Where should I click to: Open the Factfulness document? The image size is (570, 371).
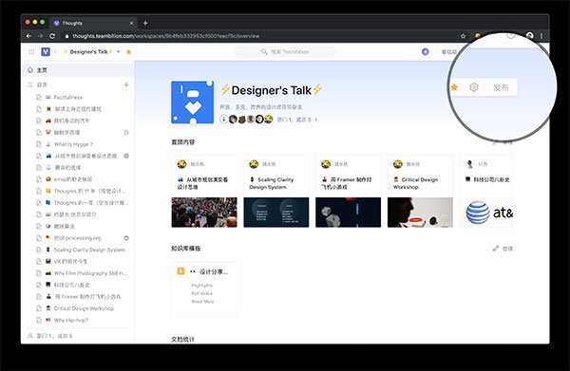tap(68, 98)
